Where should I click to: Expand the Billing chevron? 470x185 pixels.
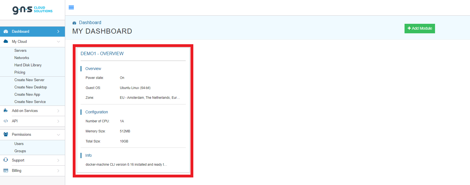pos(58,171)
